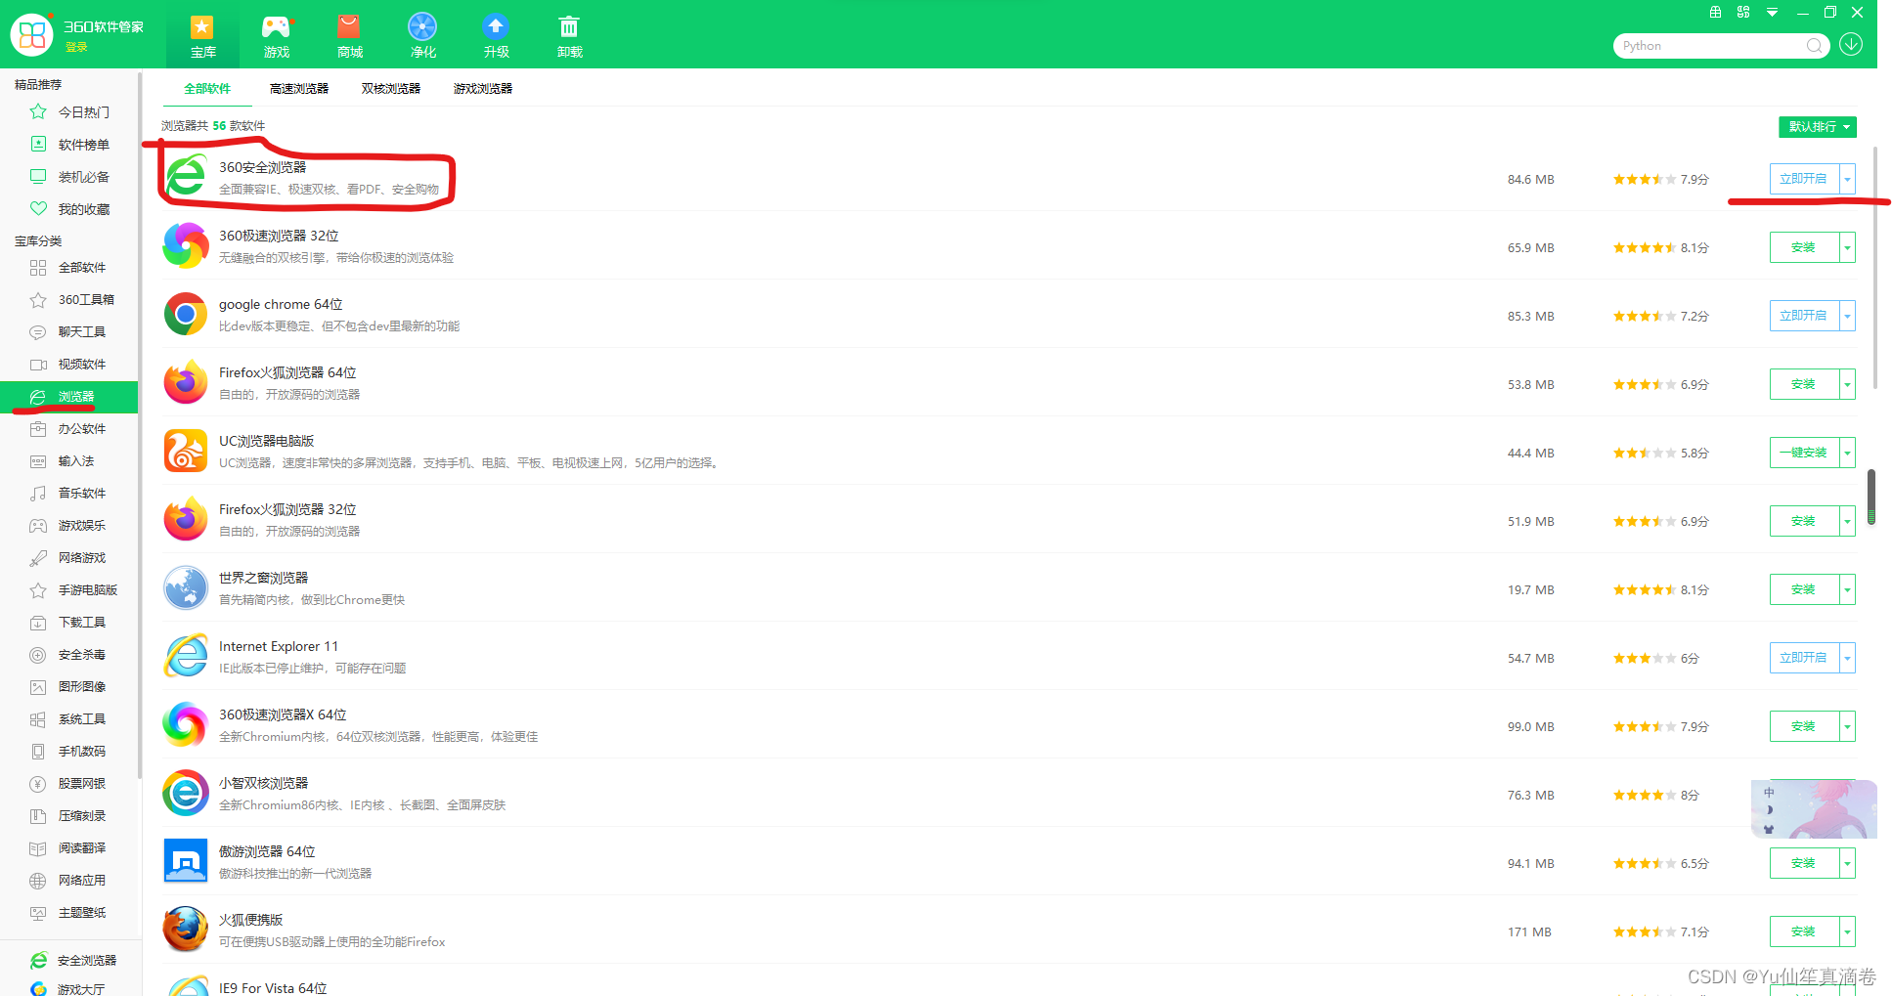Click the Internet Explorer 11 icon
Screen dimensions: 1892x996
186,656
